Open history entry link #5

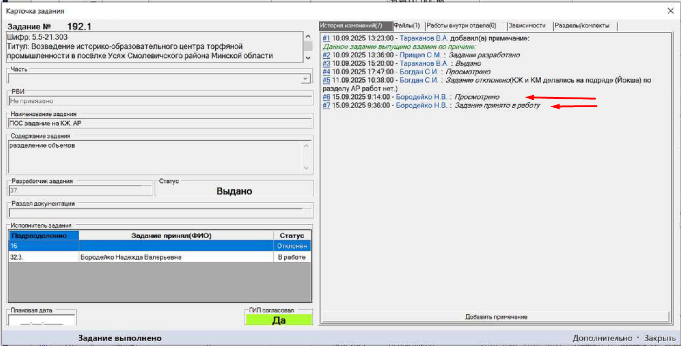tap(326, 80)
